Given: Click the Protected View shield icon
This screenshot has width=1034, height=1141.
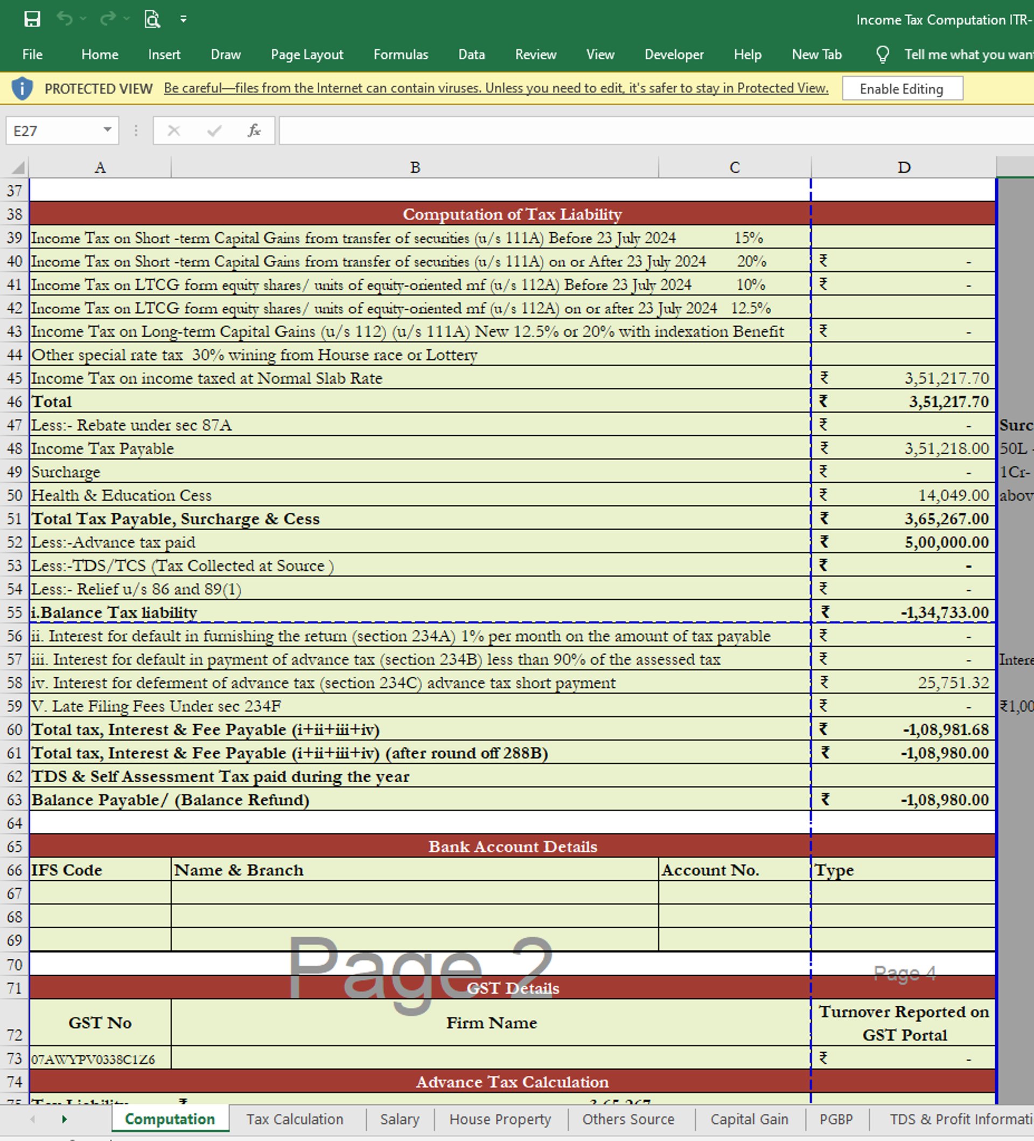Looking at the screenshot, I should 22,89.
